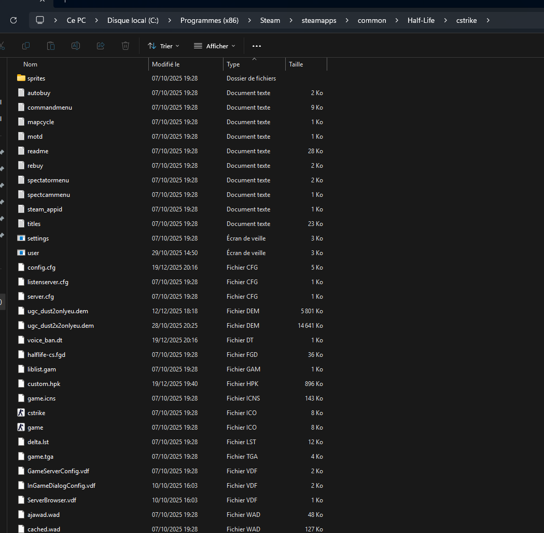Screen dimensions: 544x533
Task: Open the Afficher view dropdown
Action: pyautogui.click(x=215, y=46)
